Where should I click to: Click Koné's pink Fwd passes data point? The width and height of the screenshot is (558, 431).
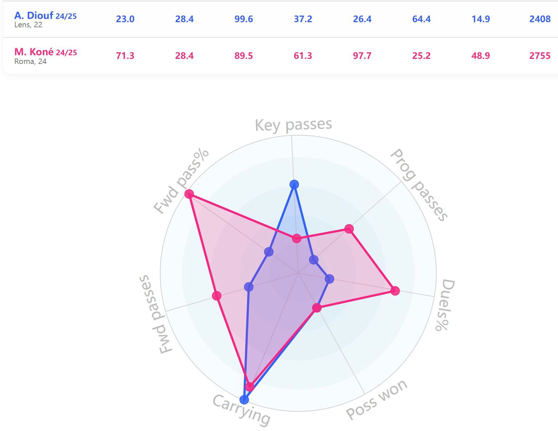(x=217, y=295)
